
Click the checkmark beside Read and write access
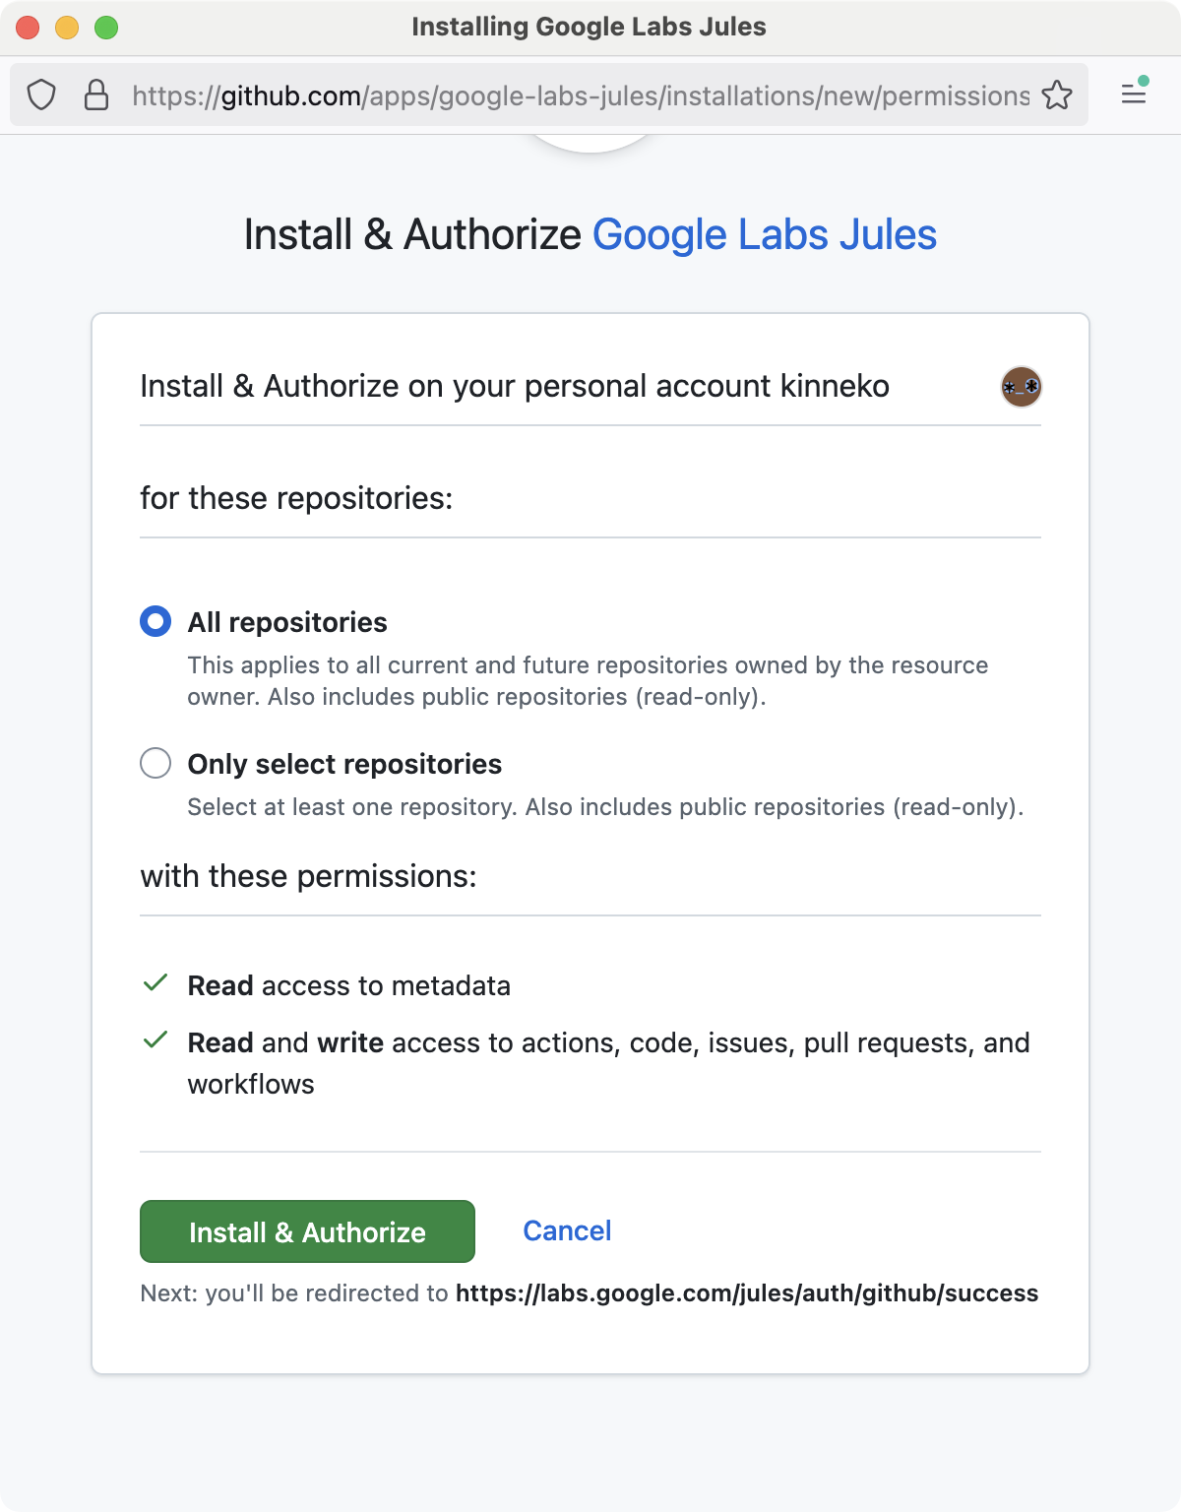pyautogui.click(x=155, y=1040)
